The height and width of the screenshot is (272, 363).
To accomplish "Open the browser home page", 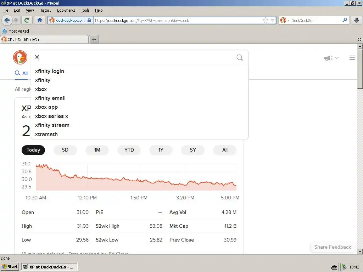I will coord(40,20).
